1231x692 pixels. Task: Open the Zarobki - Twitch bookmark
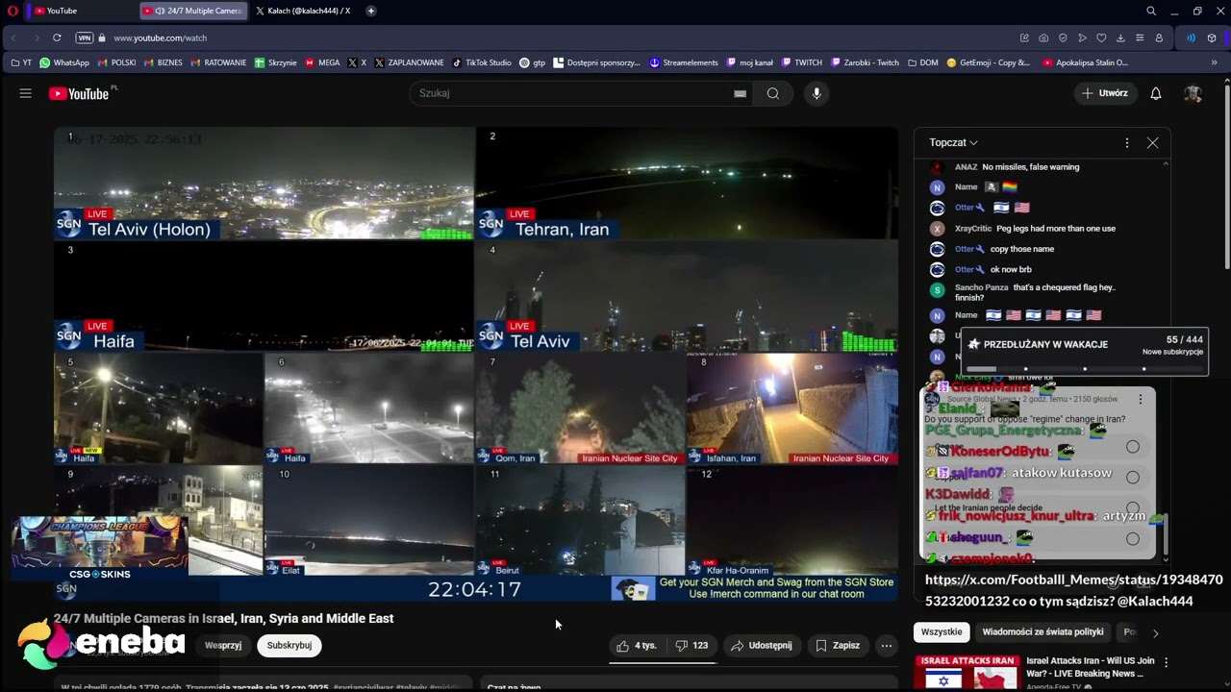pos(866,62)
